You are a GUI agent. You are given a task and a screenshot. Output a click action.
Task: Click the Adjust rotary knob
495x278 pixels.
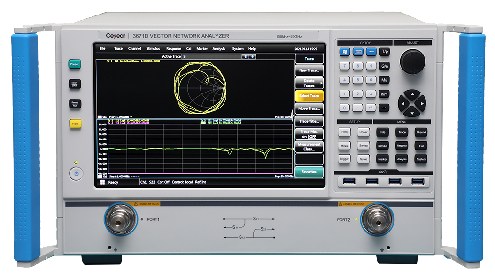click(x=412, y=62)
